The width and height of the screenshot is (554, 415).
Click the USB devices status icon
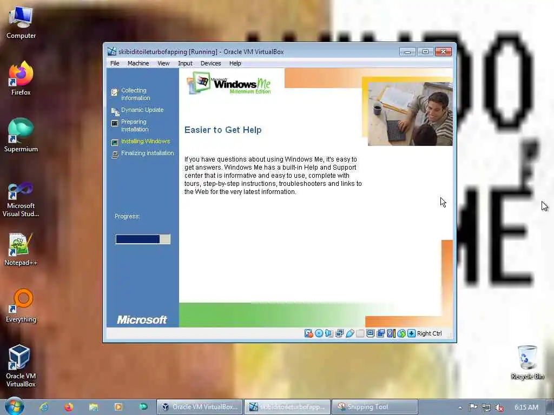350,333
